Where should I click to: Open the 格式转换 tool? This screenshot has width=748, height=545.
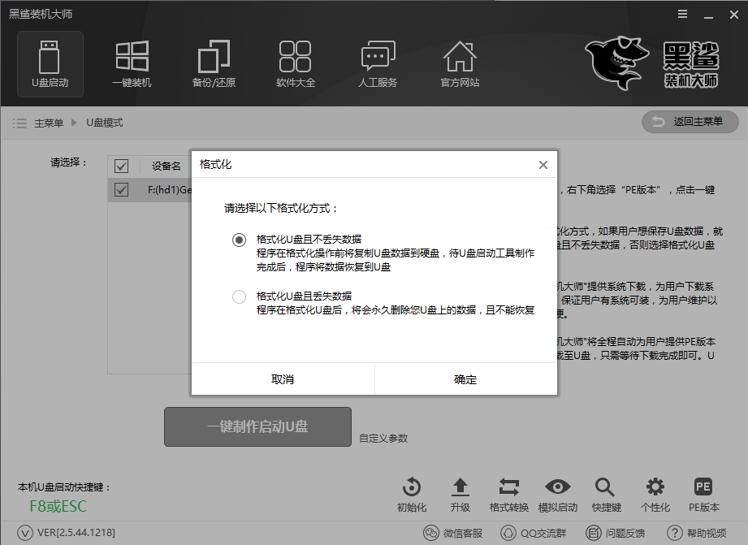coord(508,489)
